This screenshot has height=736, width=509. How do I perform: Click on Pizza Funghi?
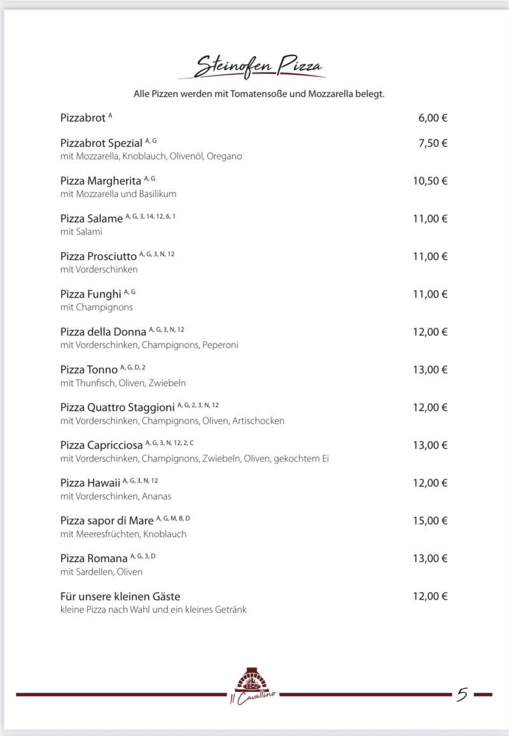(x=90, y=294)
